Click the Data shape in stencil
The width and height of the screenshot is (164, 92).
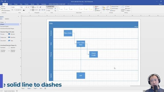11,41
